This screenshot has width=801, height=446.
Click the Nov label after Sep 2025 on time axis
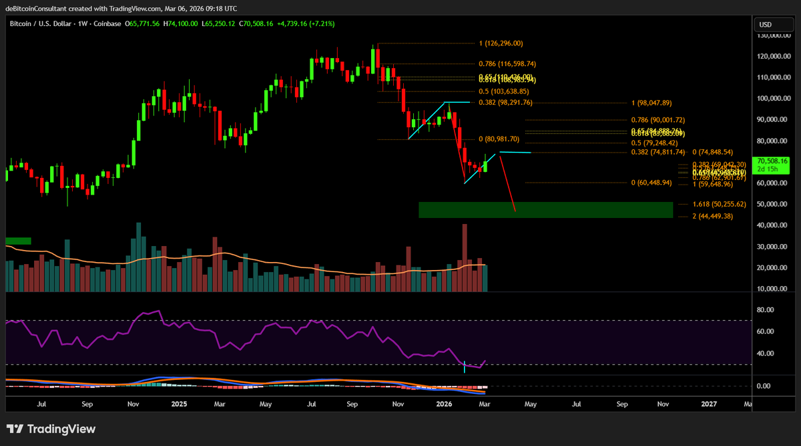[398, 404]
